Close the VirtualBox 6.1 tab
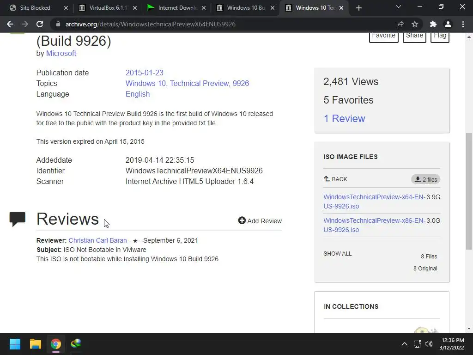The width and height of the screenshot is (473, 355). pyautogui.click(x=135, y=8)
